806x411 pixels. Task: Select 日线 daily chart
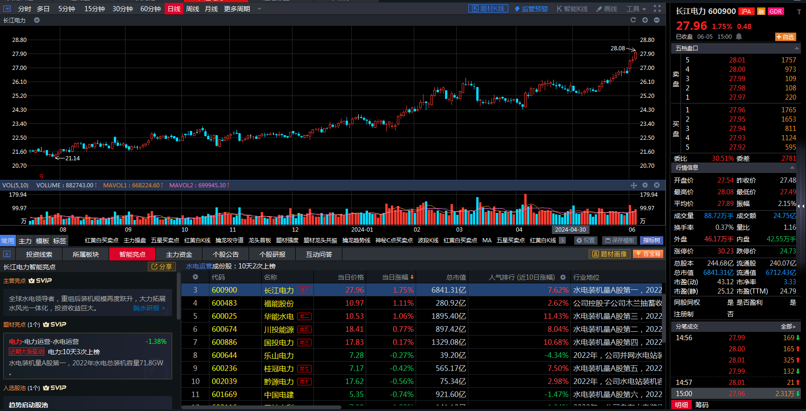[x=174, y=9]
